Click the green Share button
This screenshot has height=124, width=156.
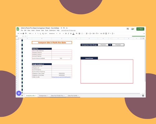click(x=140, y=29)
